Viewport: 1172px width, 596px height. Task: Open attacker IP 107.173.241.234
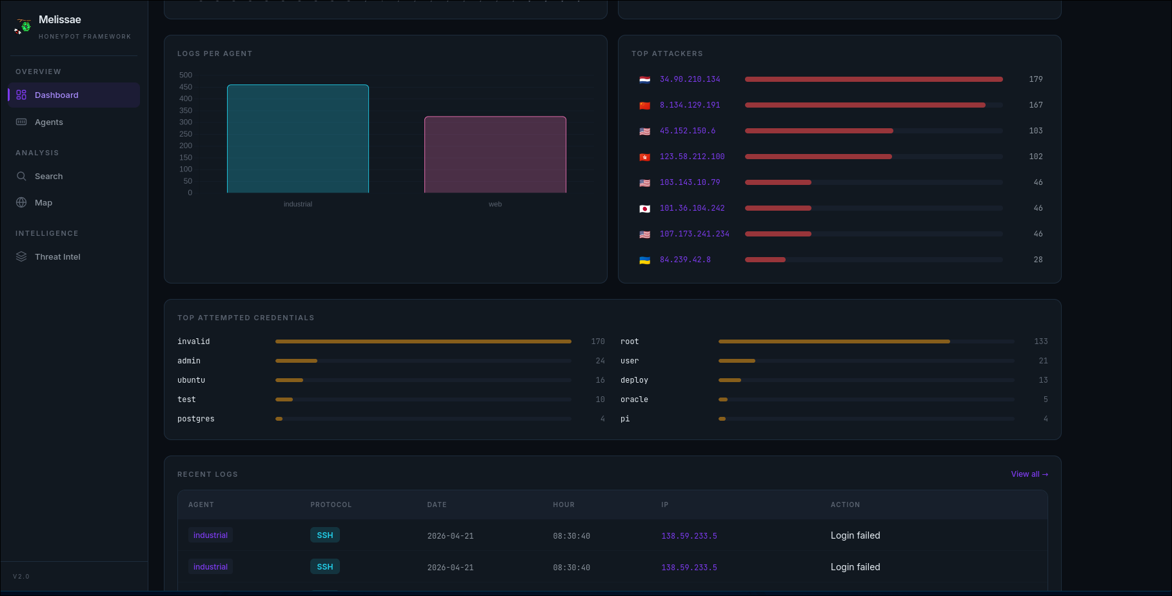pyautogui.click(x=694, y=234)
